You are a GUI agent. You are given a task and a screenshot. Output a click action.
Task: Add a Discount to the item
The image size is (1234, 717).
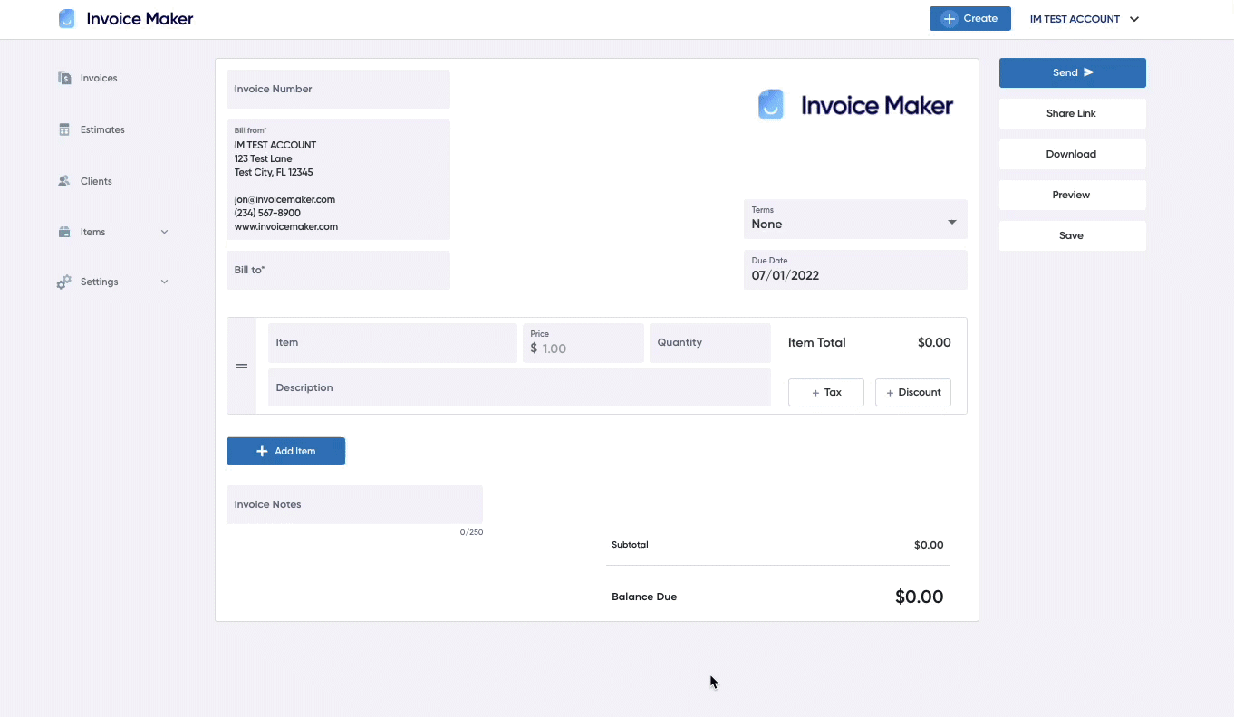[x=913, y=392]
